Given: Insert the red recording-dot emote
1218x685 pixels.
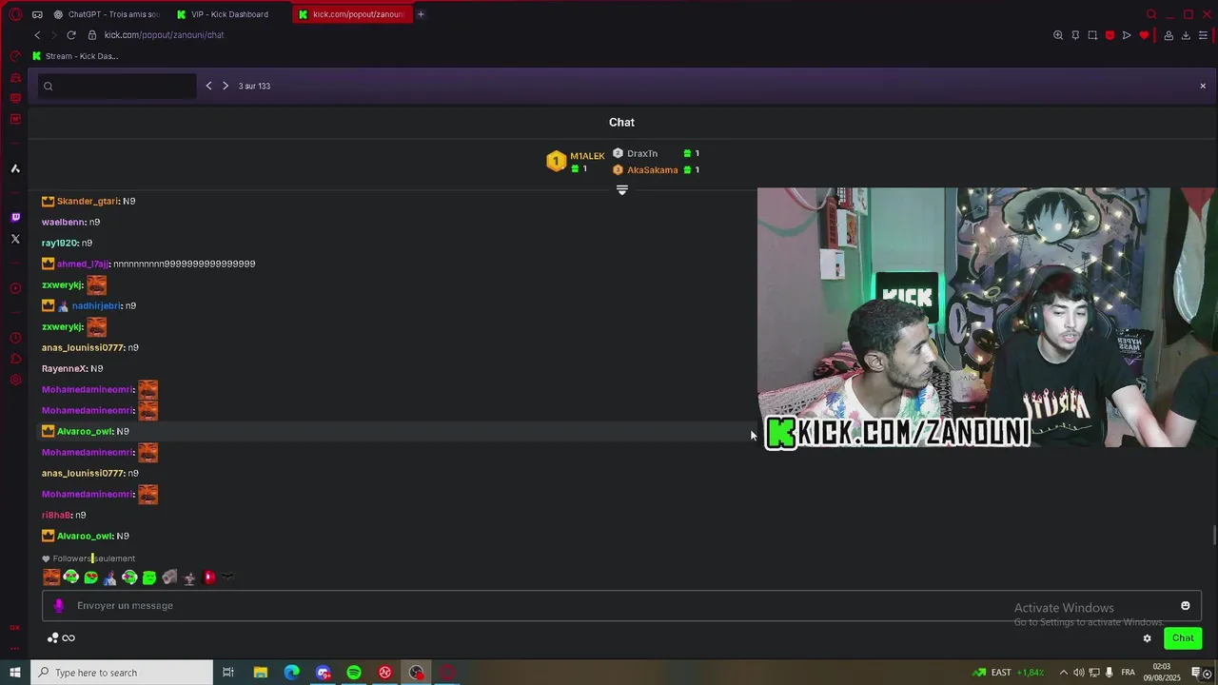Looking at the screenshot, I should [209, 577].
